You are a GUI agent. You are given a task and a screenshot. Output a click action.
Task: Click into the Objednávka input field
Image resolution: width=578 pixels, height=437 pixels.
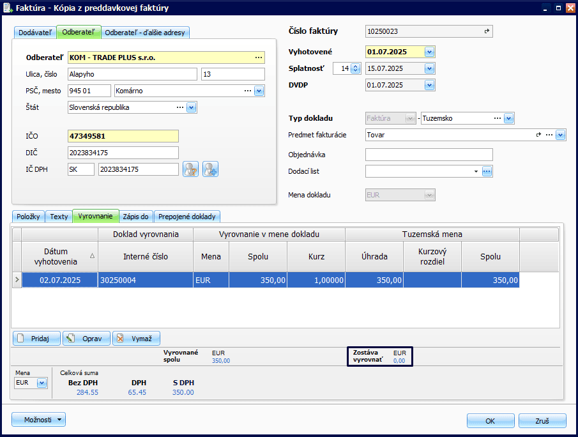(429, 155)
